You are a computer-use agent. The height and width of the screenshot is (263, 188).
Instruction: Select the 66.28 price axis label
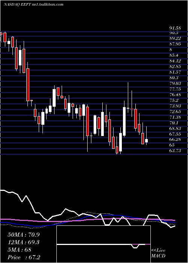(x=175, y=139)
